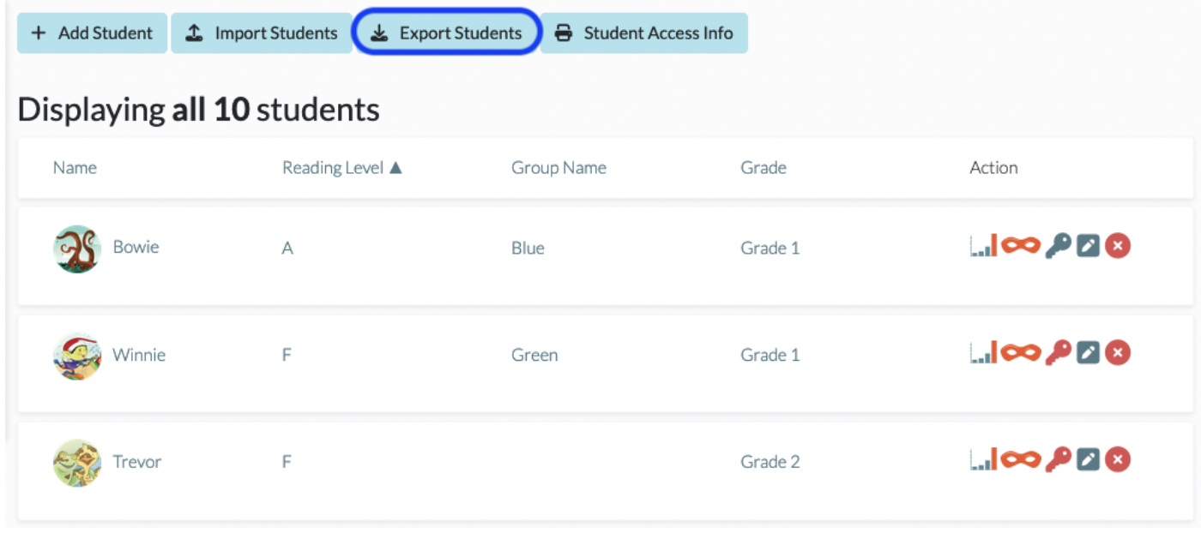This screenshot has height=533, width=1201.
Task: Print Student Access Info
Action: (x=644, y=33)
